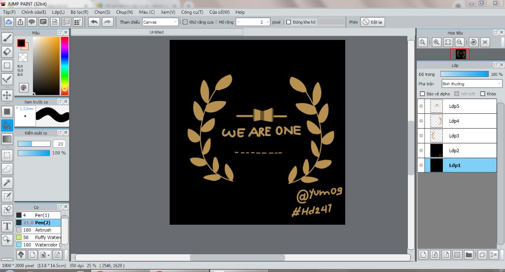Undock the Lớp layers panel
Viewport: 505px width, 272px height.
pyautogui.click(x=496, y=65)
